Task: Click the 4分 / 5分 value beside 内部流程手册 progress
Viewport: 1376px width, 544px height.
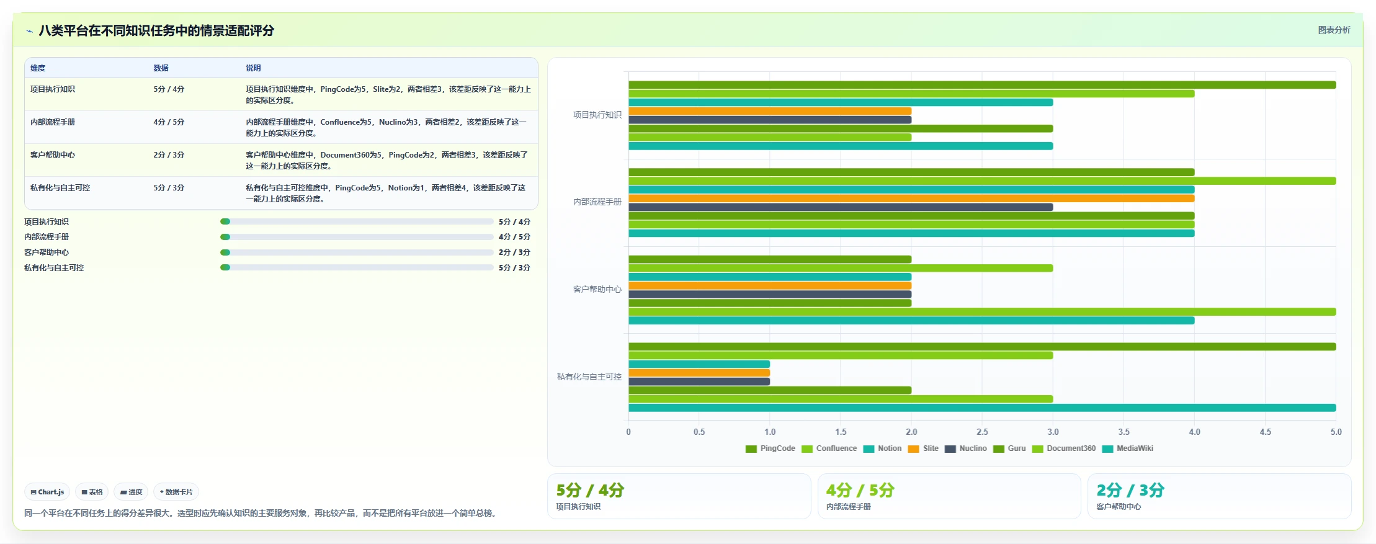Action: [x=514, y=237]
